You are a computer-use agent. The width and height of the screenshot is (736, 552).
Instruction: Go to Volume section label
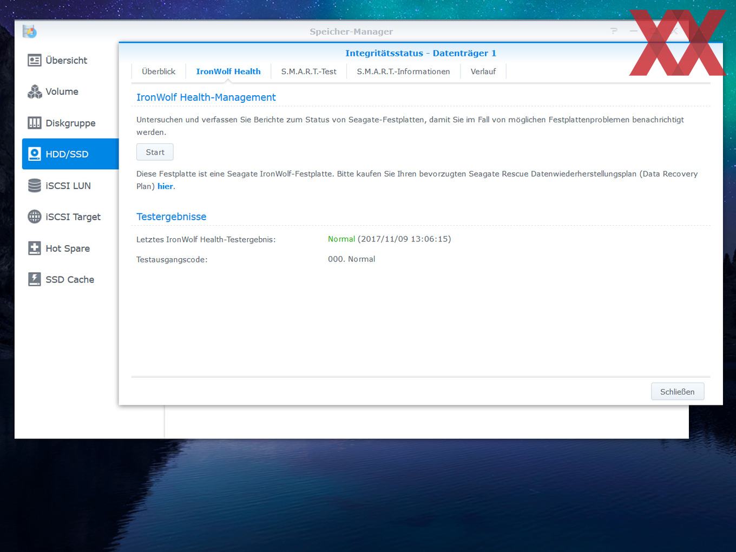coord(62,91)
